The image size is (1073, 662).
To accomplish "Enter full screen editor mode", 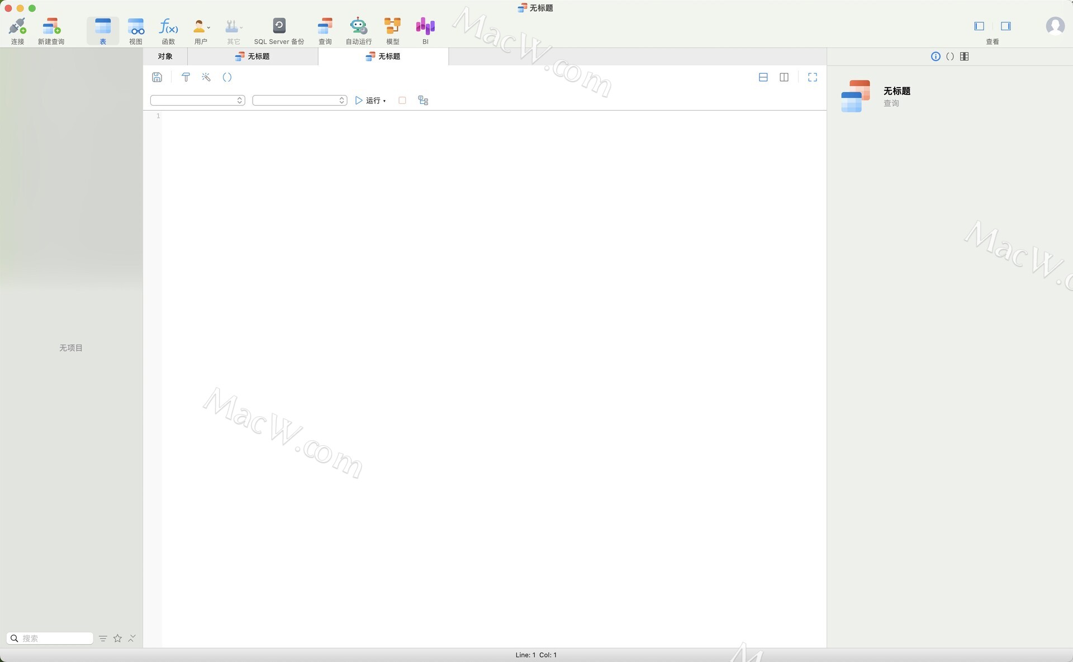I will (813, 77).
